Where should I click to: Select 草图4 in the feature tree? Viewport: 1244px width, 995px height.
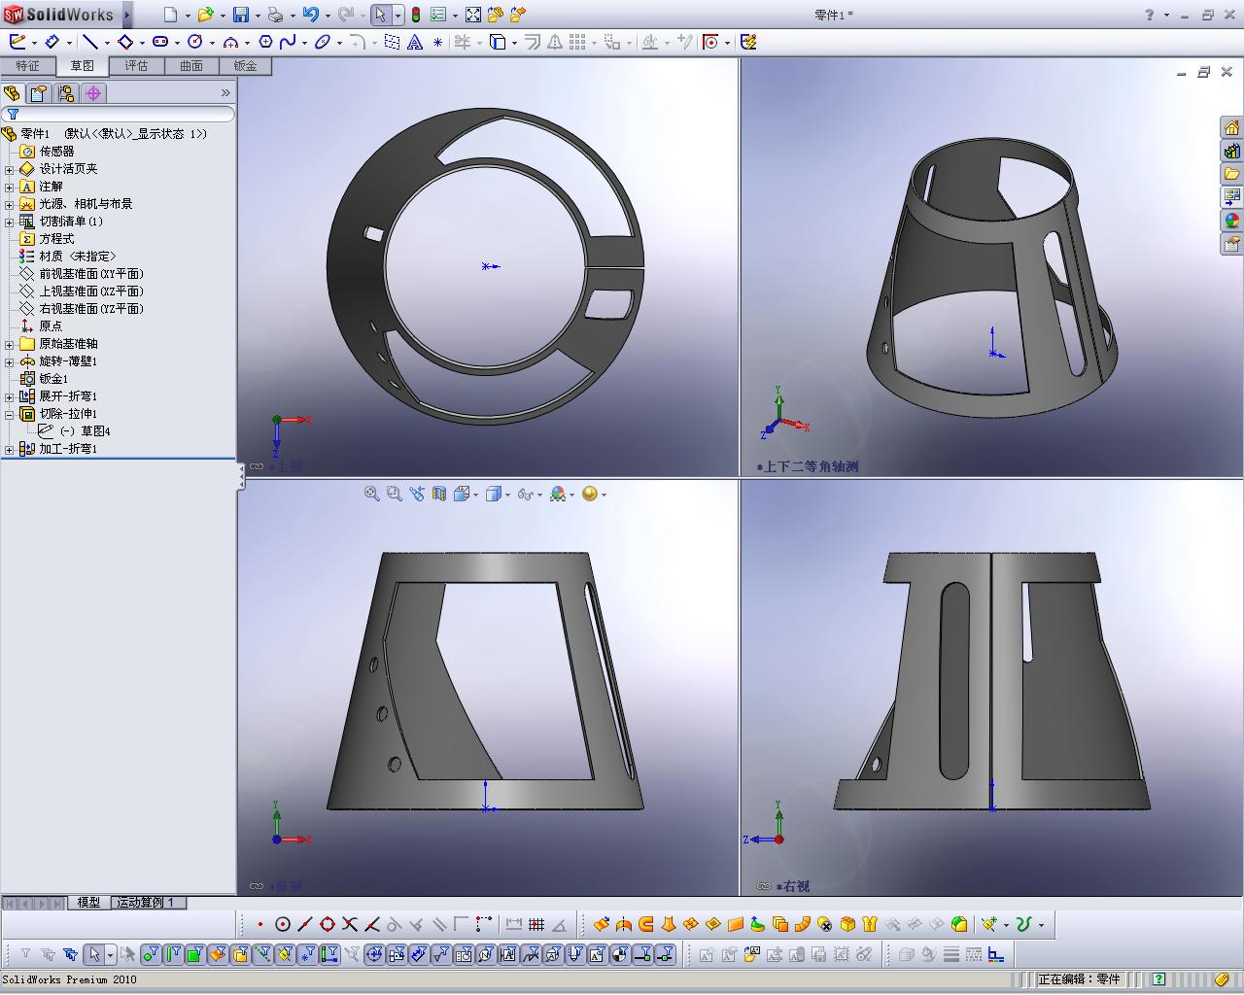[94, 431]
